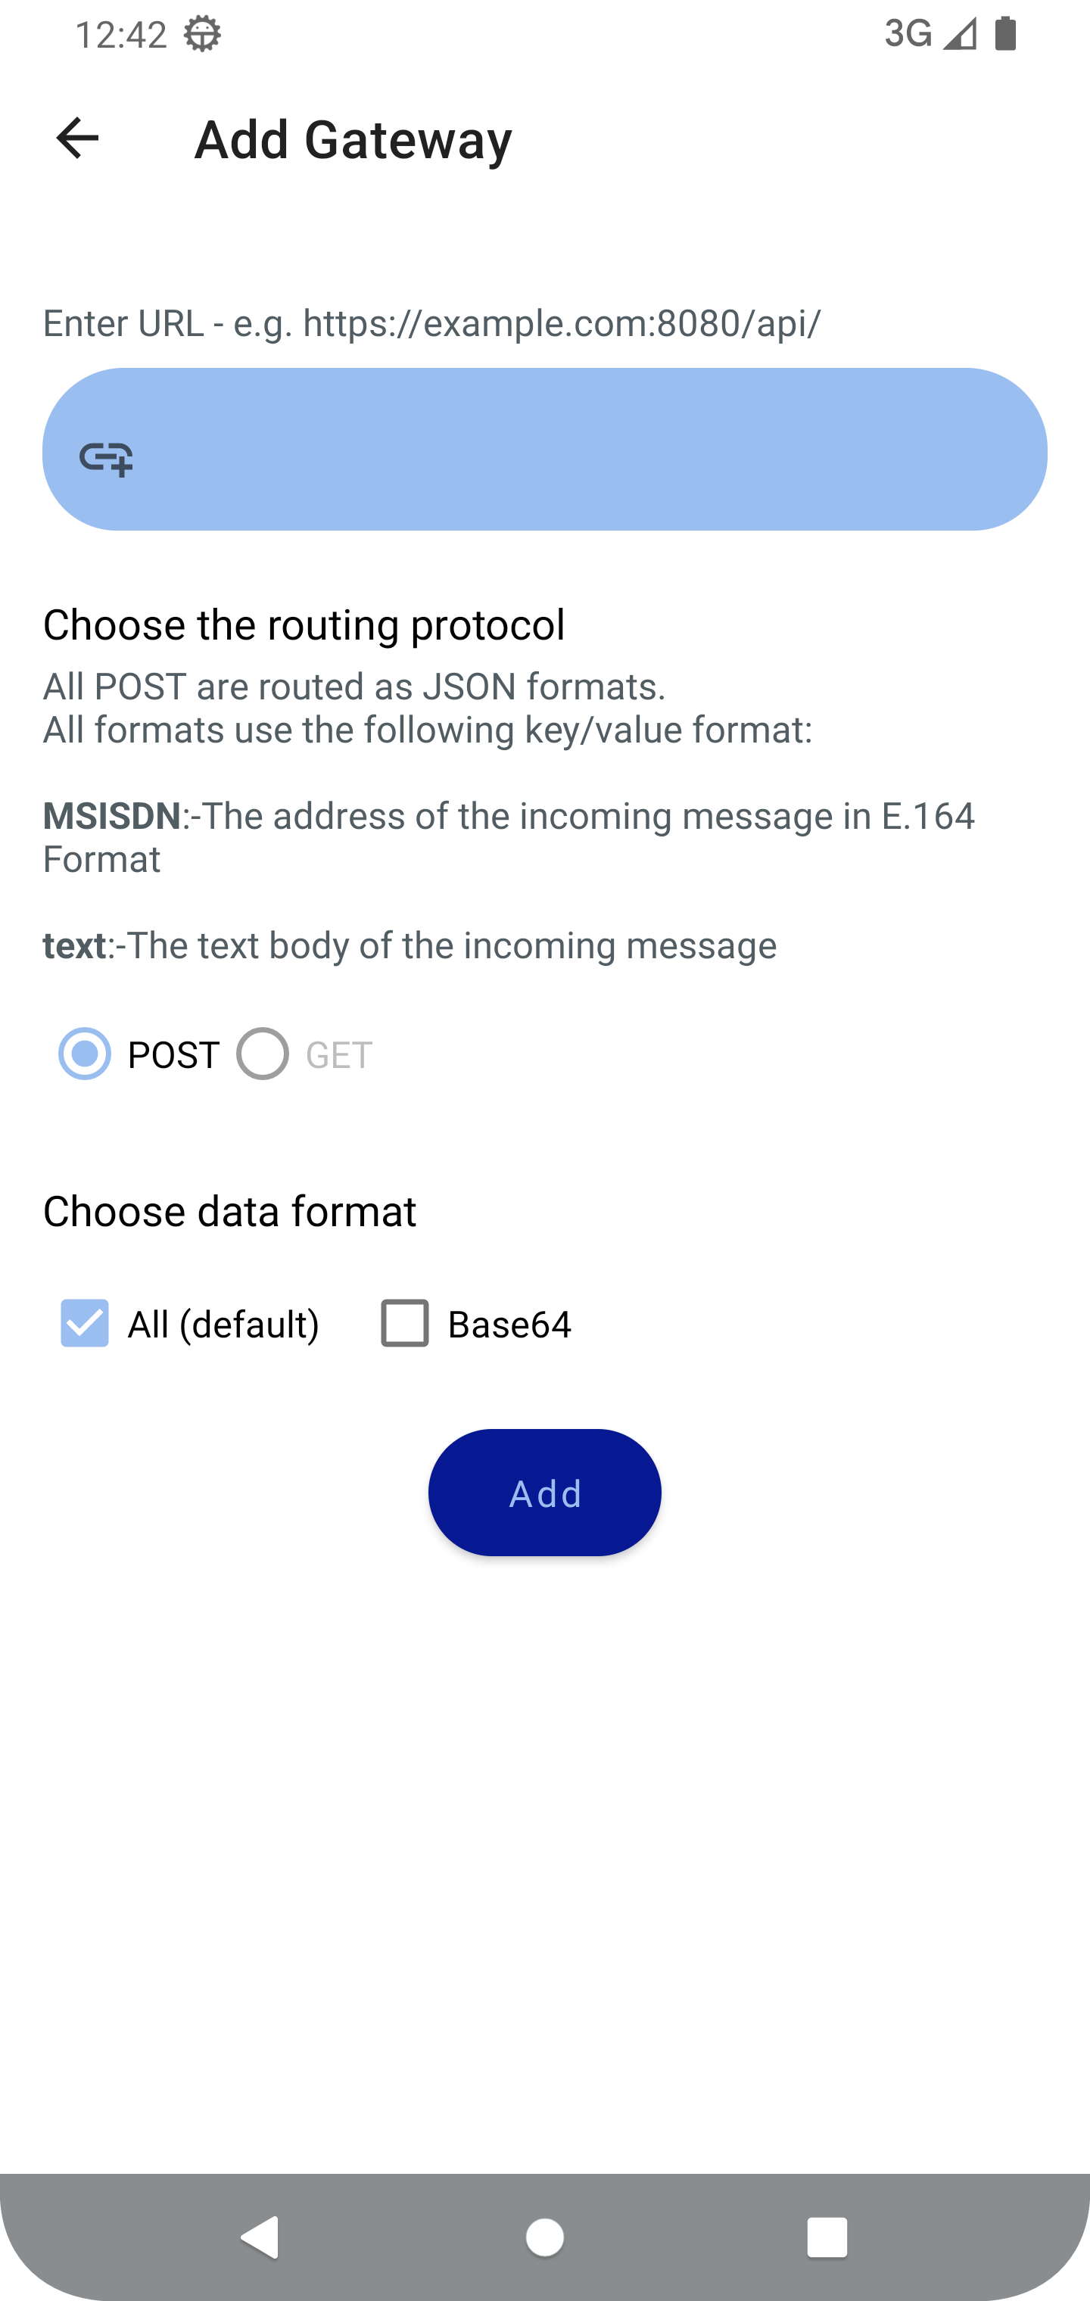The height and width of the screenshot is (2301, 1090).
Task: Tap the settings gear in status bar
Action: point(203,35)
